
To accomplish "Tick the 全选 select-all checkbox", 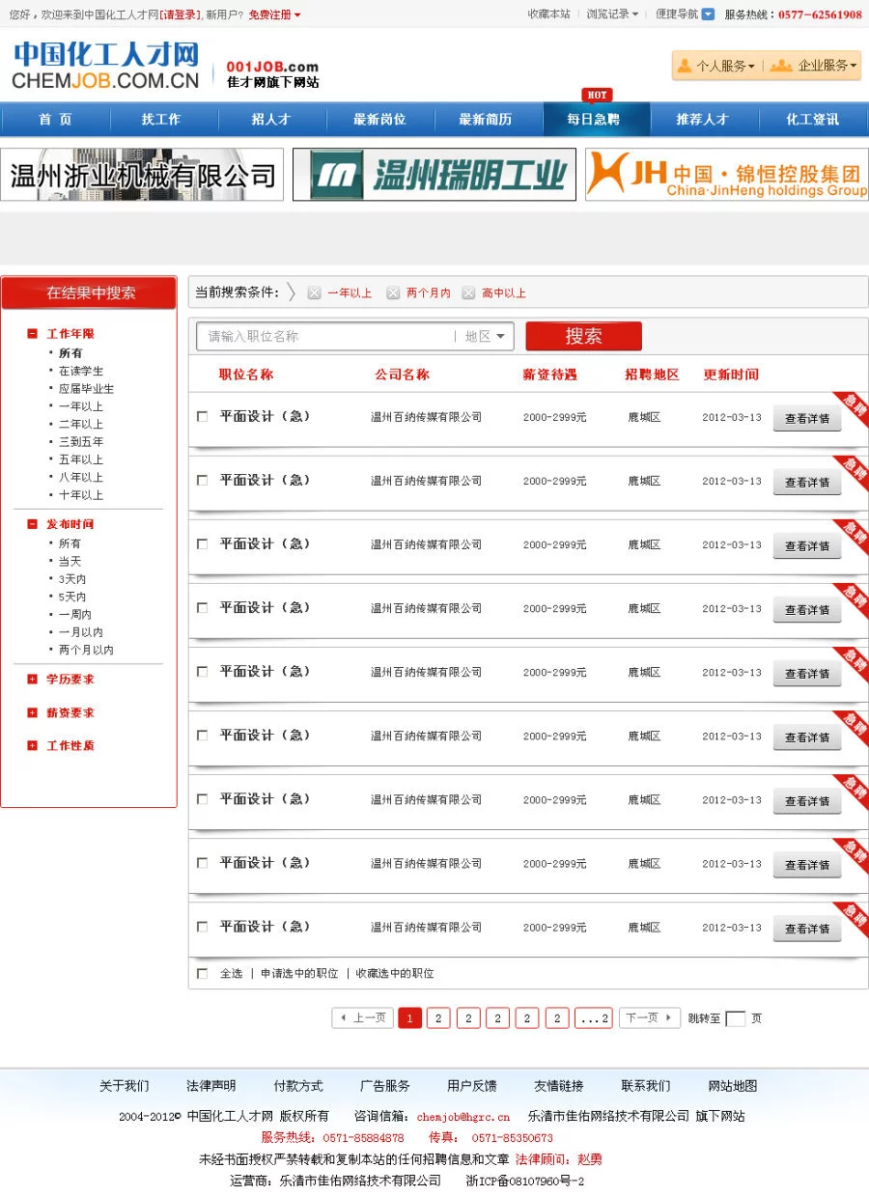I will tap(202, 974).
